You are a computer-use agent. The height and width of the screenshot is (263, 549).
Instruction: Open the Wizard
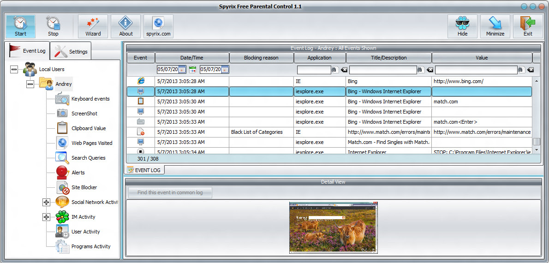coord(93,26)
